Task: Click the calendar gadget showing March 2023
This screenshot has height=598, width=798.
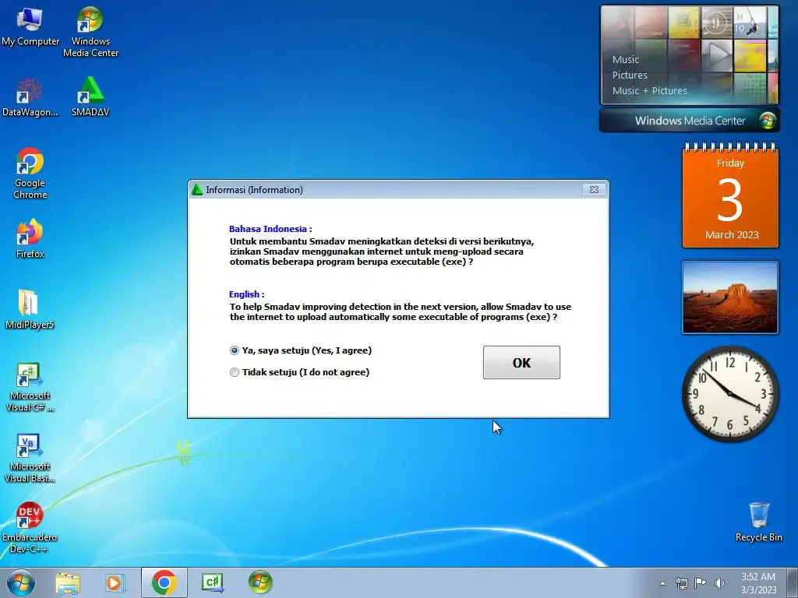Action: (730, 196)
